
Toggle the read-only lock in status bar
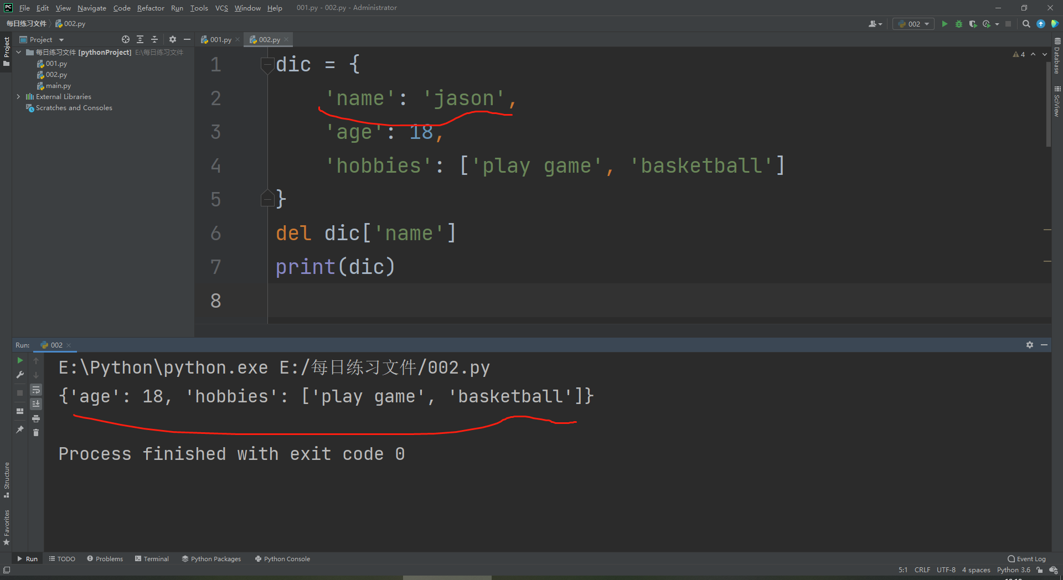(x=1040, y=570)
